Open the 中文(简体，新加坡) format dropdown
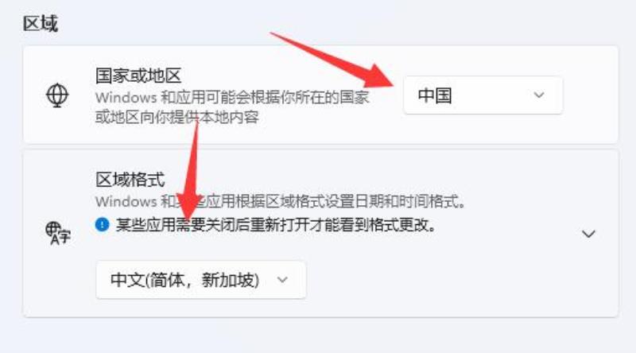Image resolution: width=636 pixels, height=353 pixels. coord(201,280)
